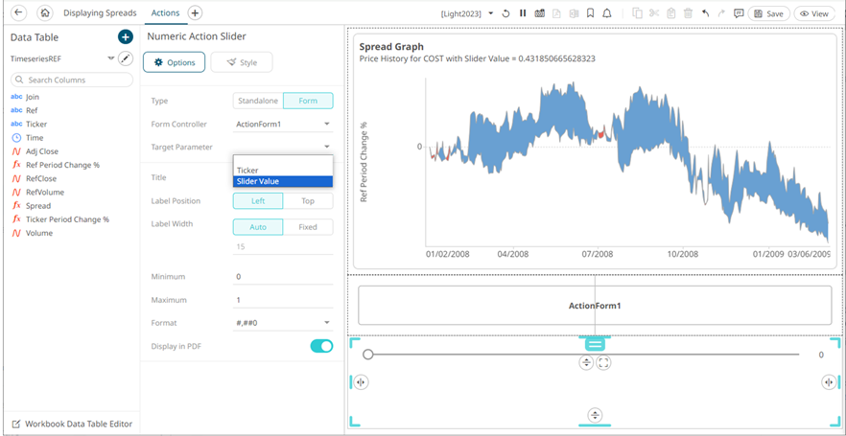Undo the last action
This screenshot has width=846, height=436.
(x=705, y=13)
